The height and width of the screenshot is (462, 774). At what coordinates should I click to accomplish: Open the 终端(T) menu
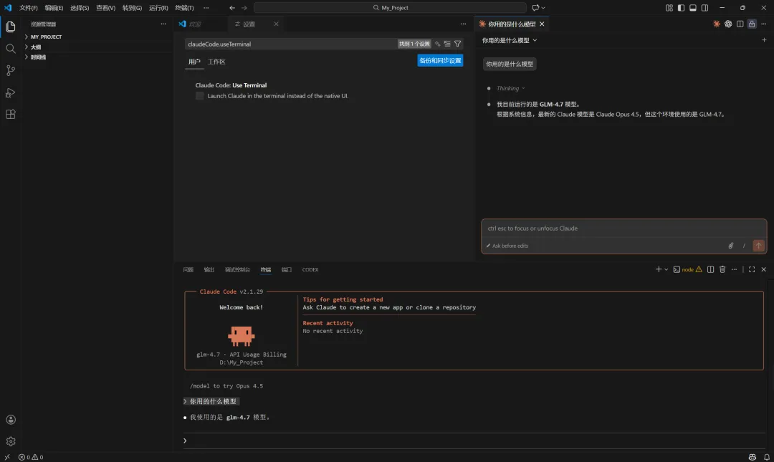pyautogui.click(x=185, y=7)
